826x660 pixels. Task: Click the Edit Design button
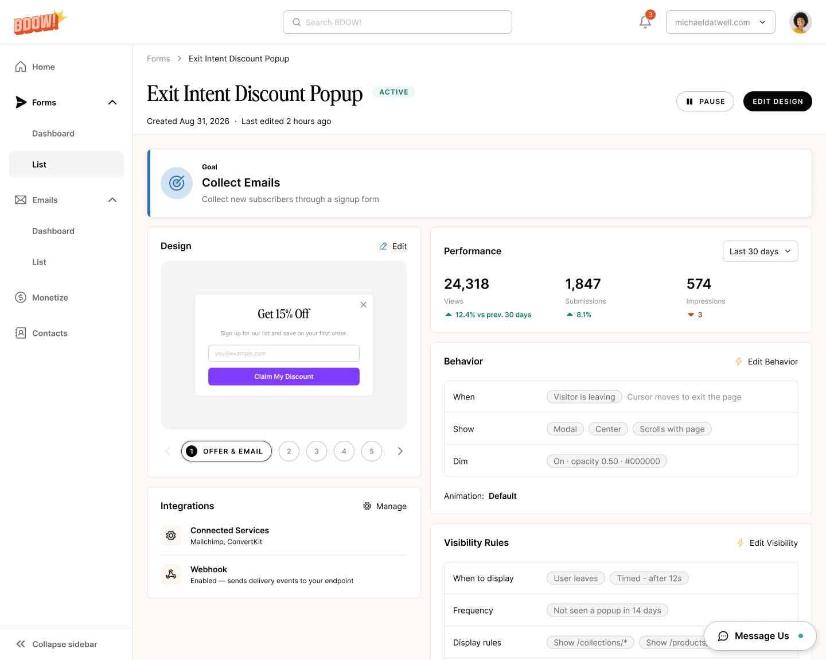pyautogui.click(x=777, y=102)
